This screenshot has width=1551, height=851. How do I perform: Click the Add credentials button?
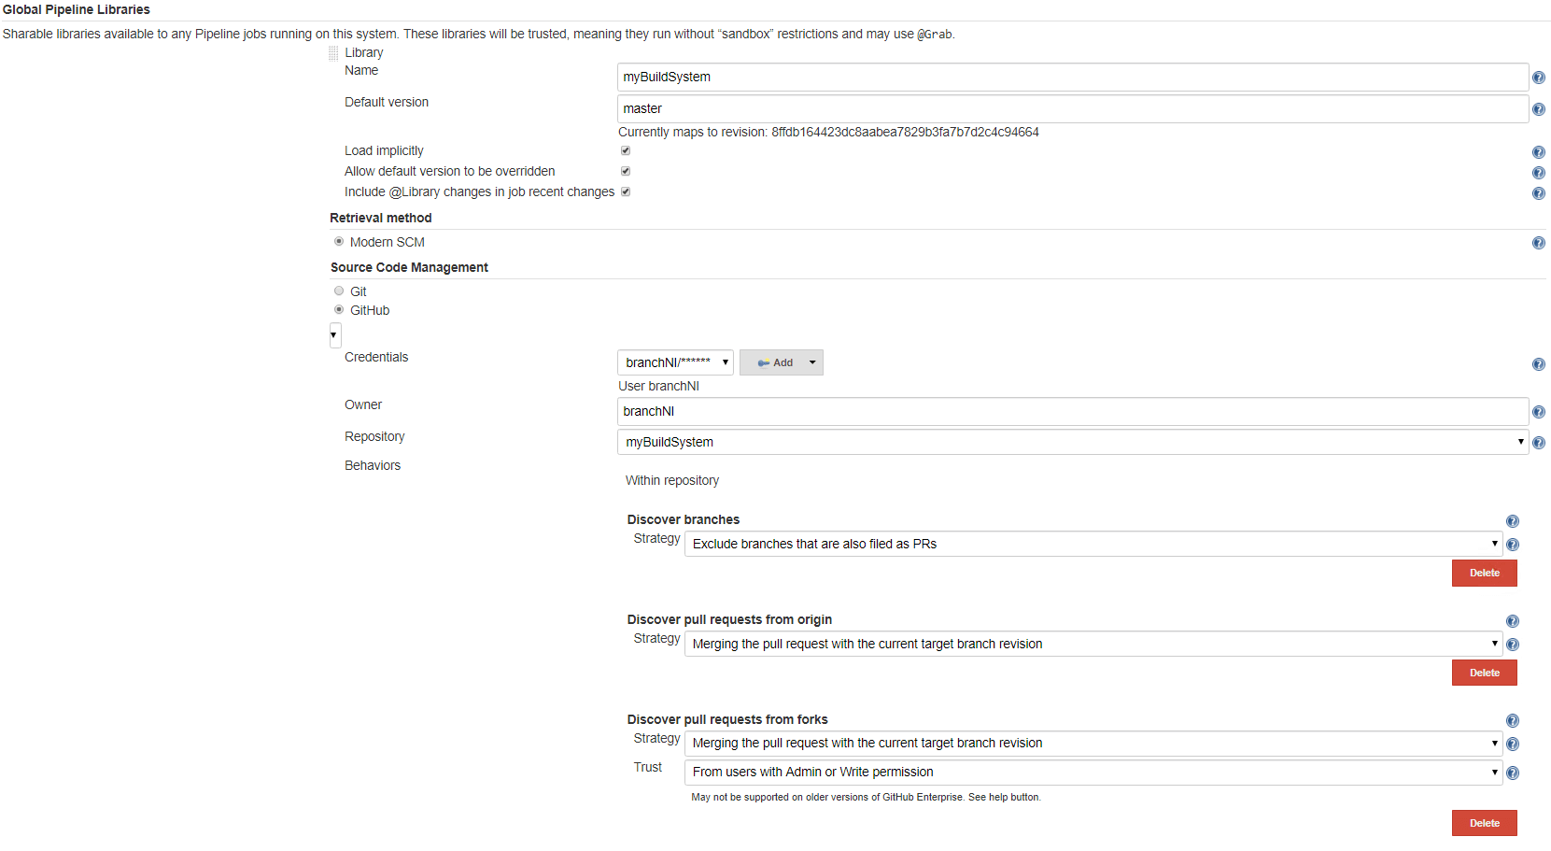pos(775,362)
